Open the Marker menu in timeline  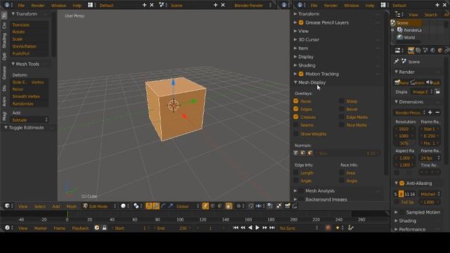(41, 228)
